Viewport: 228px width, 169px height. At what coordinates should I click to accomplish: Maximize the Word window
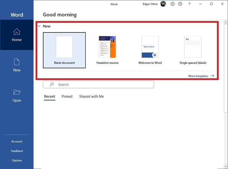pos(211,4)
